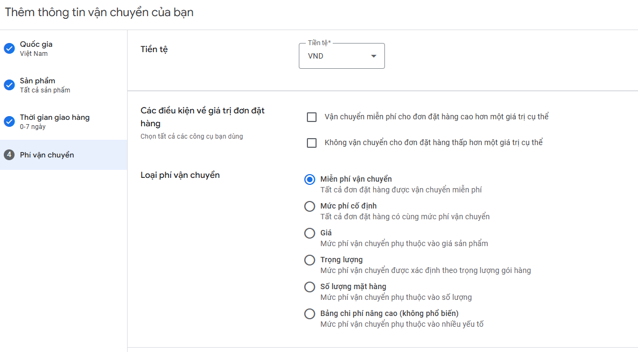Choose Bảng chi phí nâng cao option
The width and height of the screenshot is (638, 352).
coord(310,314)
